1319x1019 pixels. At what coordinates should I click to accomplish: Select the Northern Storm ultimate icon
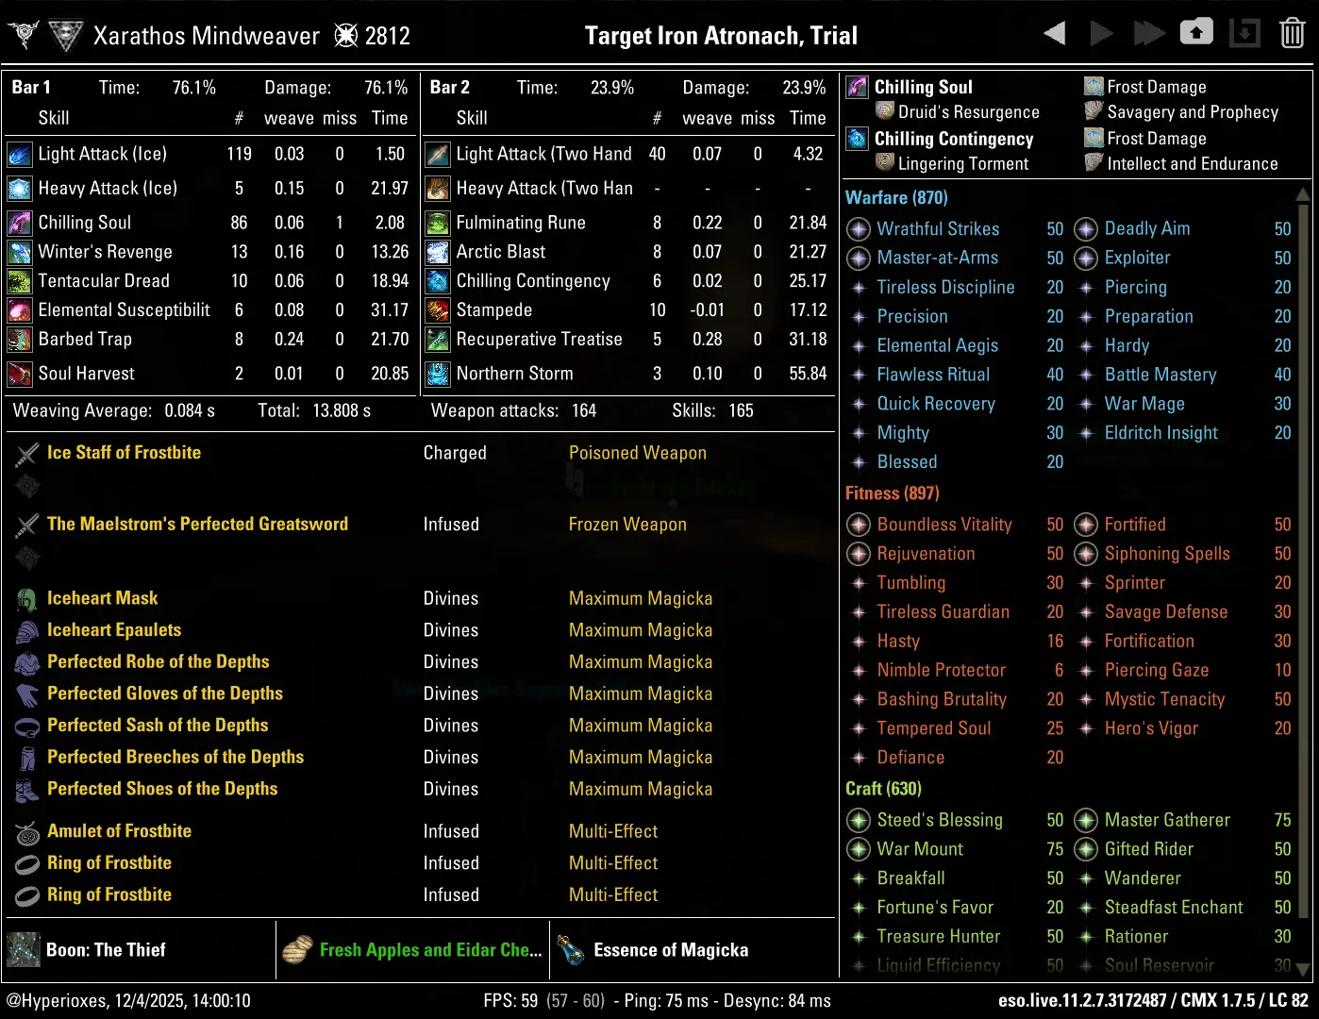pos(438,374)
